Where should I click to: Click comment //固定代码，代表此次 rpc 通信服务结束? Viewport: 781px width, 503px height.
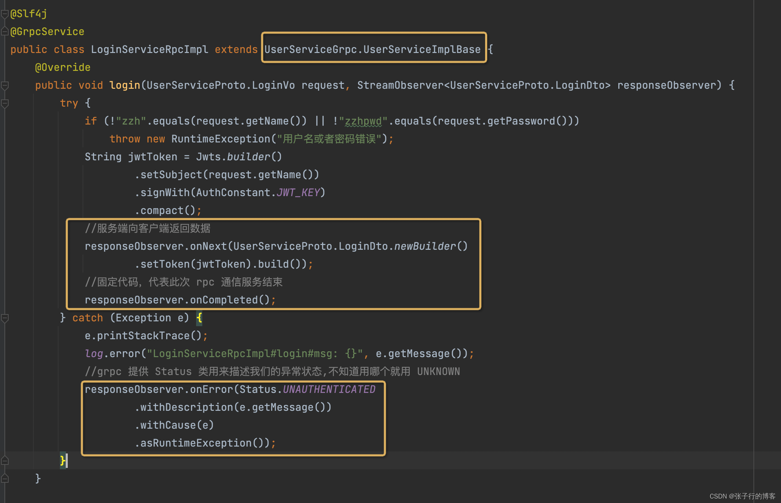tap(184, 282)
